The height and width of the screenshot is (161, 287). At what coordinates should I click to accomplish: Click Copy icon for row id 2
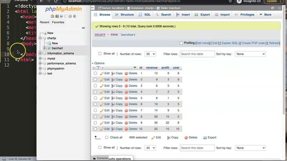[113, 80]
